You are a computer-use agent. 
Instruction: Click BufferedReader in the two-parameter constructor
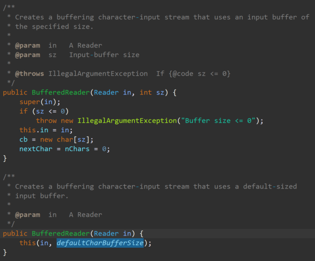point(61,92)
